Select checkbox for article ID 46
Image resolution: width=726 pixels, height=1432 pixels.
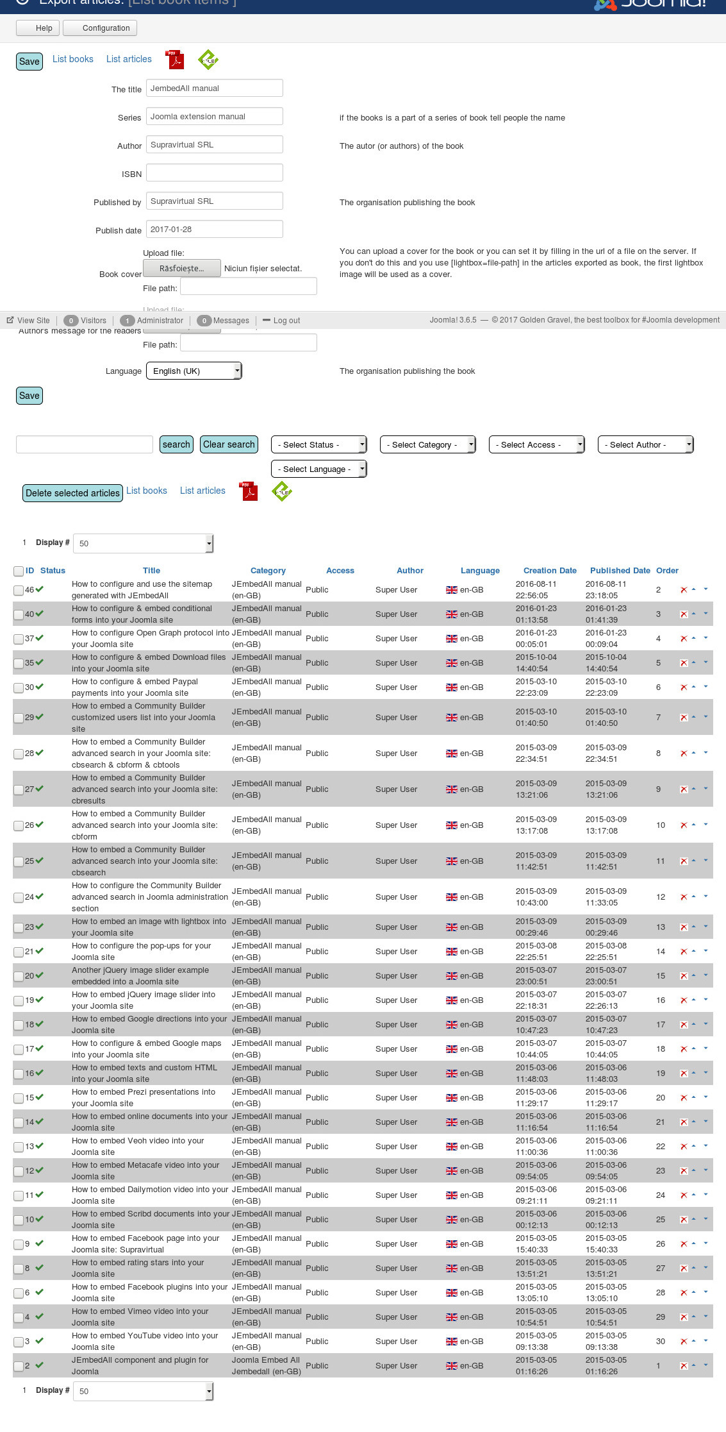[19, 590]
